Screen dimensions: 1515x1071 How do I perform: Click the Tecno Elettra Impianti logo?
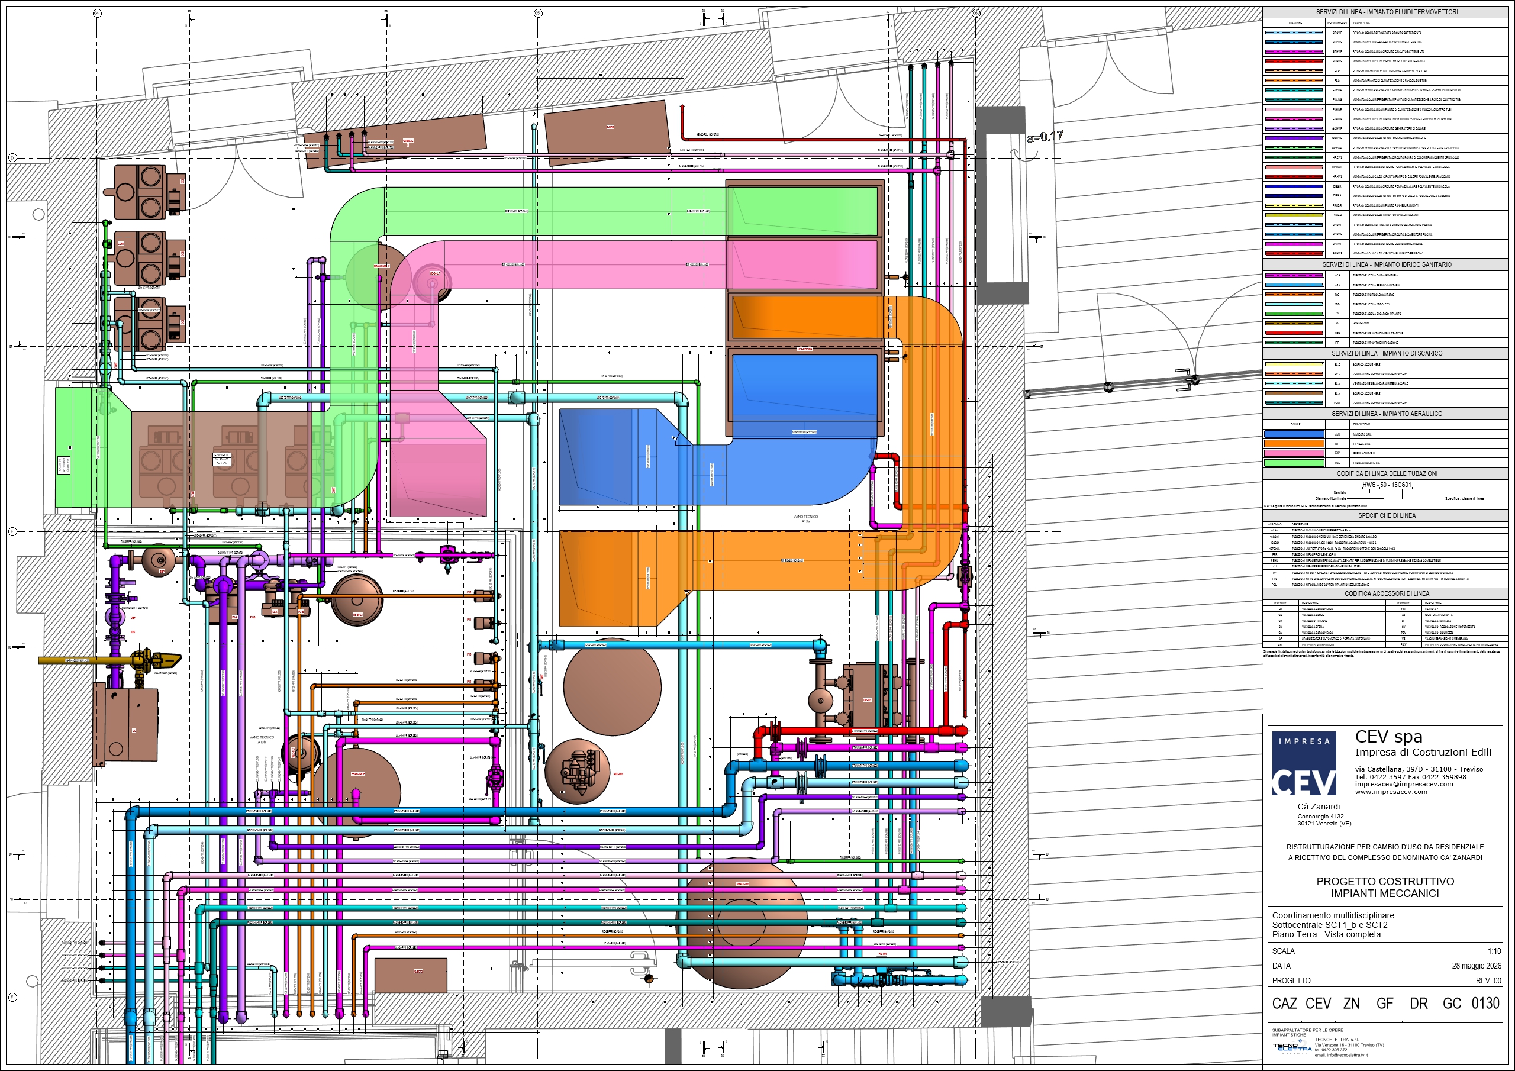tap(1291, 1047)
